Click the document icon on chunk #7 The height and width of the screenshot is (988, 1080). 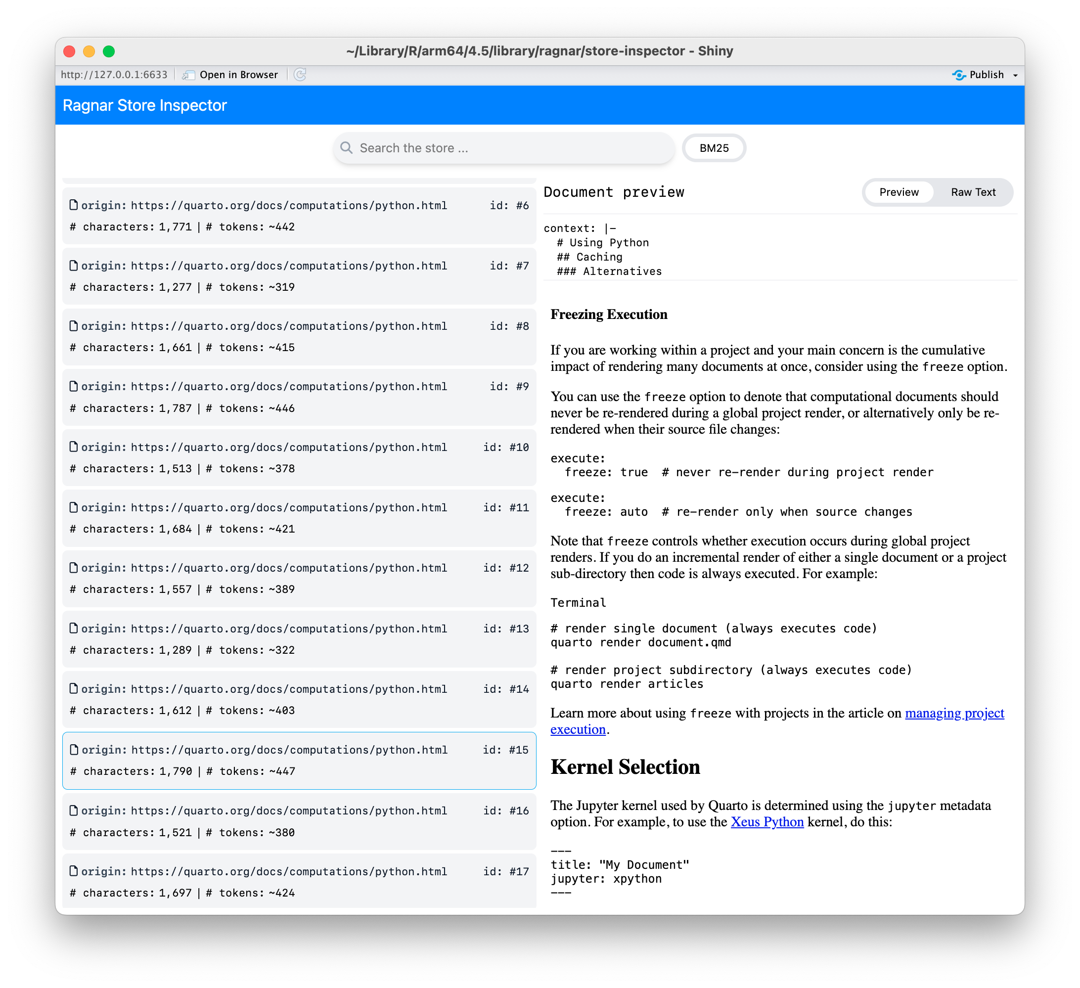pyautogui.click(x=75, y=265)
